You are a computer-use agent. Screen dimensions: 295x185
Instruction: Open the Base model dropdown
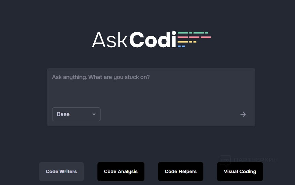[76, 114]
